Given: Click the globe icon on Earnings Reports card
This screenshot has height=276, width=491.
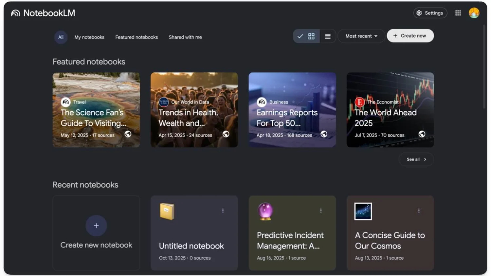Looking at the screenshot, I should pos(324,134).
